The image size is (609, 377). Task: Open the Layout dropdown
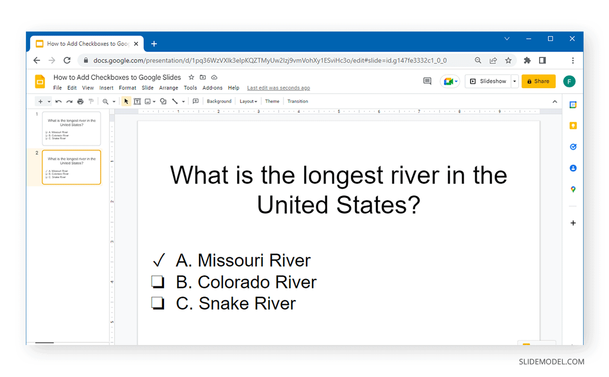pos(248,101)
